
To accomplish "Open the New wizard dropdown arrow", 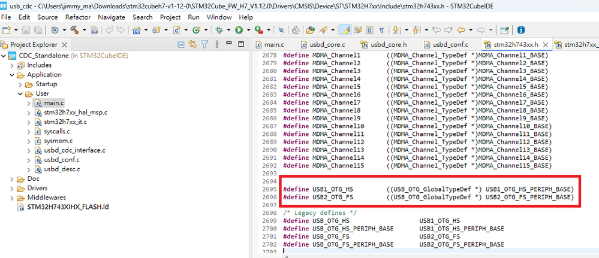I will [x=16, y=30].
